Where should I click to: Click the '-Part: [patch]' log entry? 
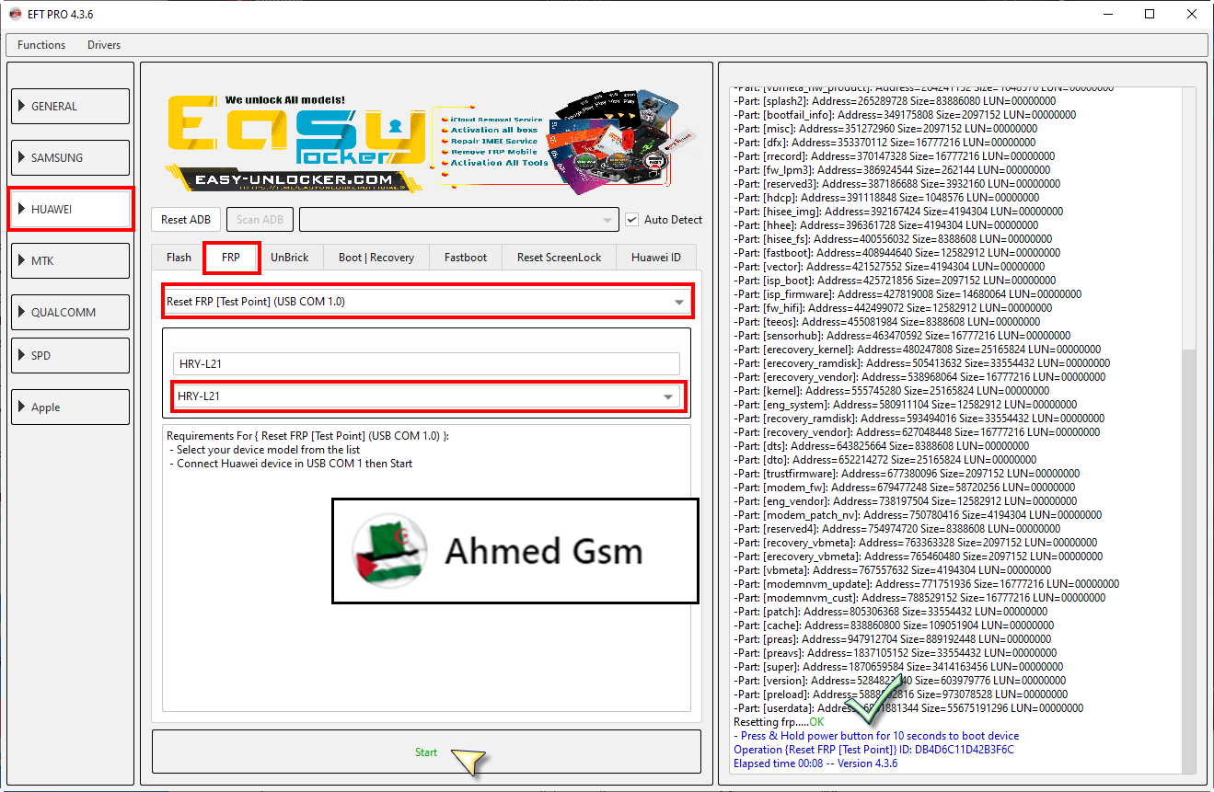(x=891, y=612)
